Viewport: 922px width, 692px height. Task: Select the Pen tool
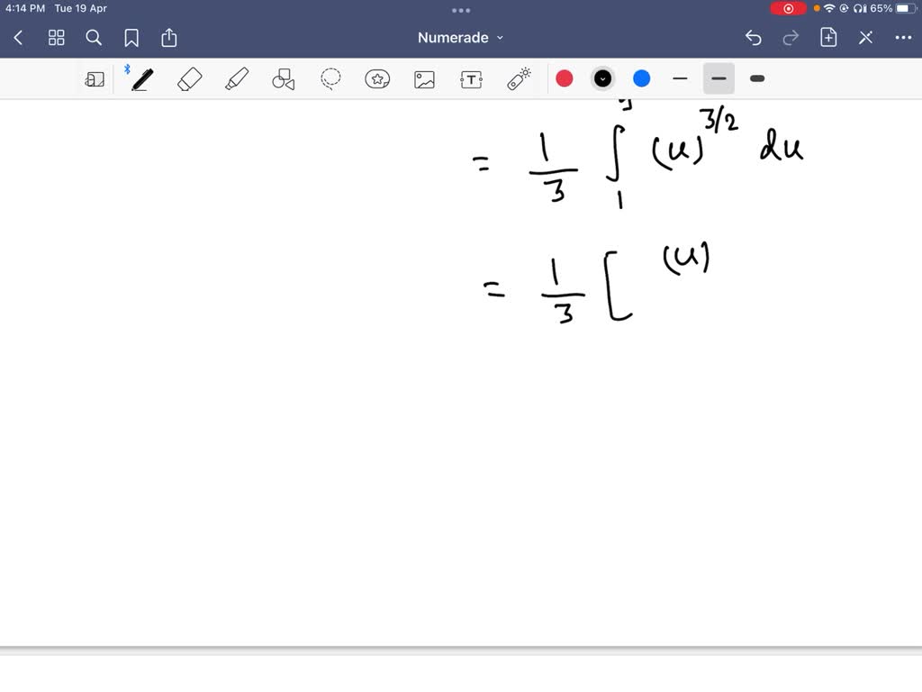coord(140,78)
